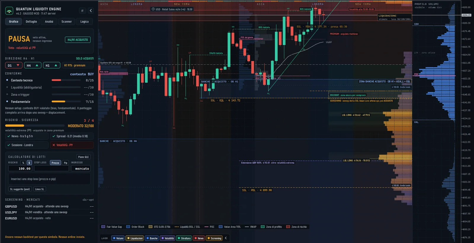Switch interface language via the IT button
This screenshot has height=243, width=474.
point(82,11)
